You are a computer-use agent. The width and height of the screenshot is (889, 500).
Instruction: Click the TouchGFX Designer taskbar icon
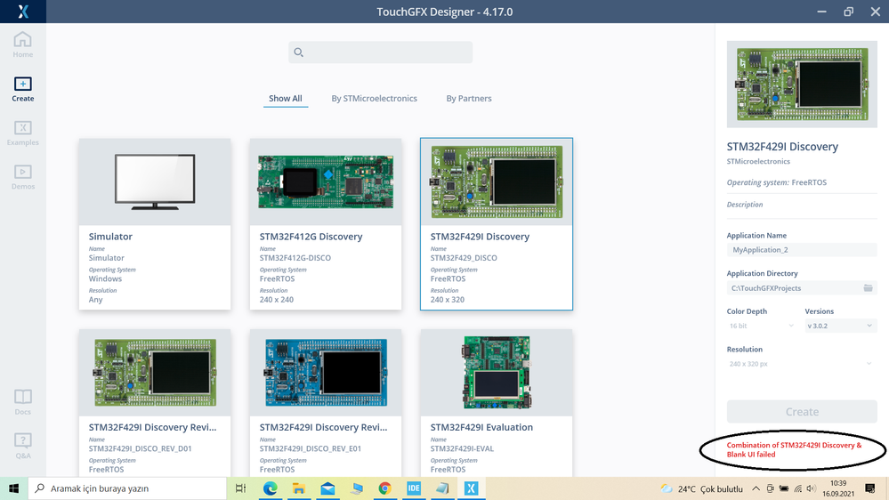[x=471, y=488]
